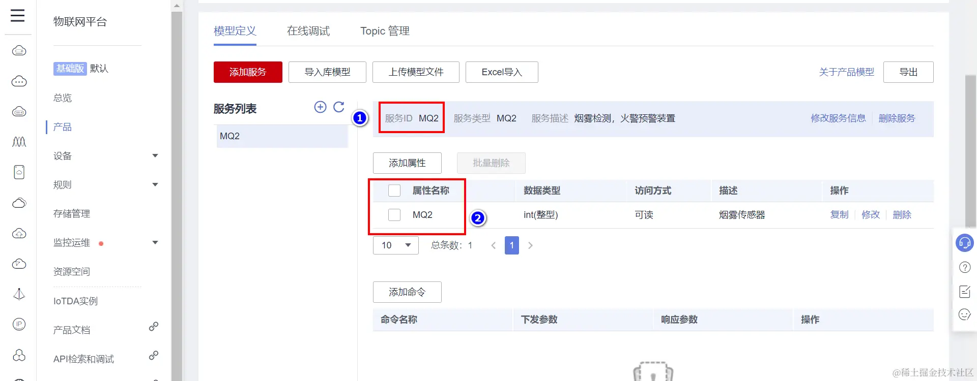The image size is (977, 381).
Task: Open the hamburger menu icon
Action: click(x=18, y=15)
